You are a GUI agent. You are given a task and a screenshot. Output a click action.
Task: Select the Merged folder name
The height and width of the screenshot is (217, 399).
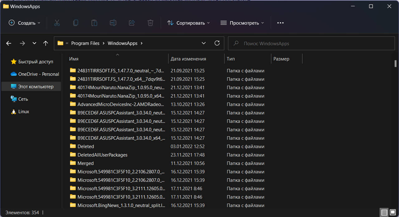86,163
